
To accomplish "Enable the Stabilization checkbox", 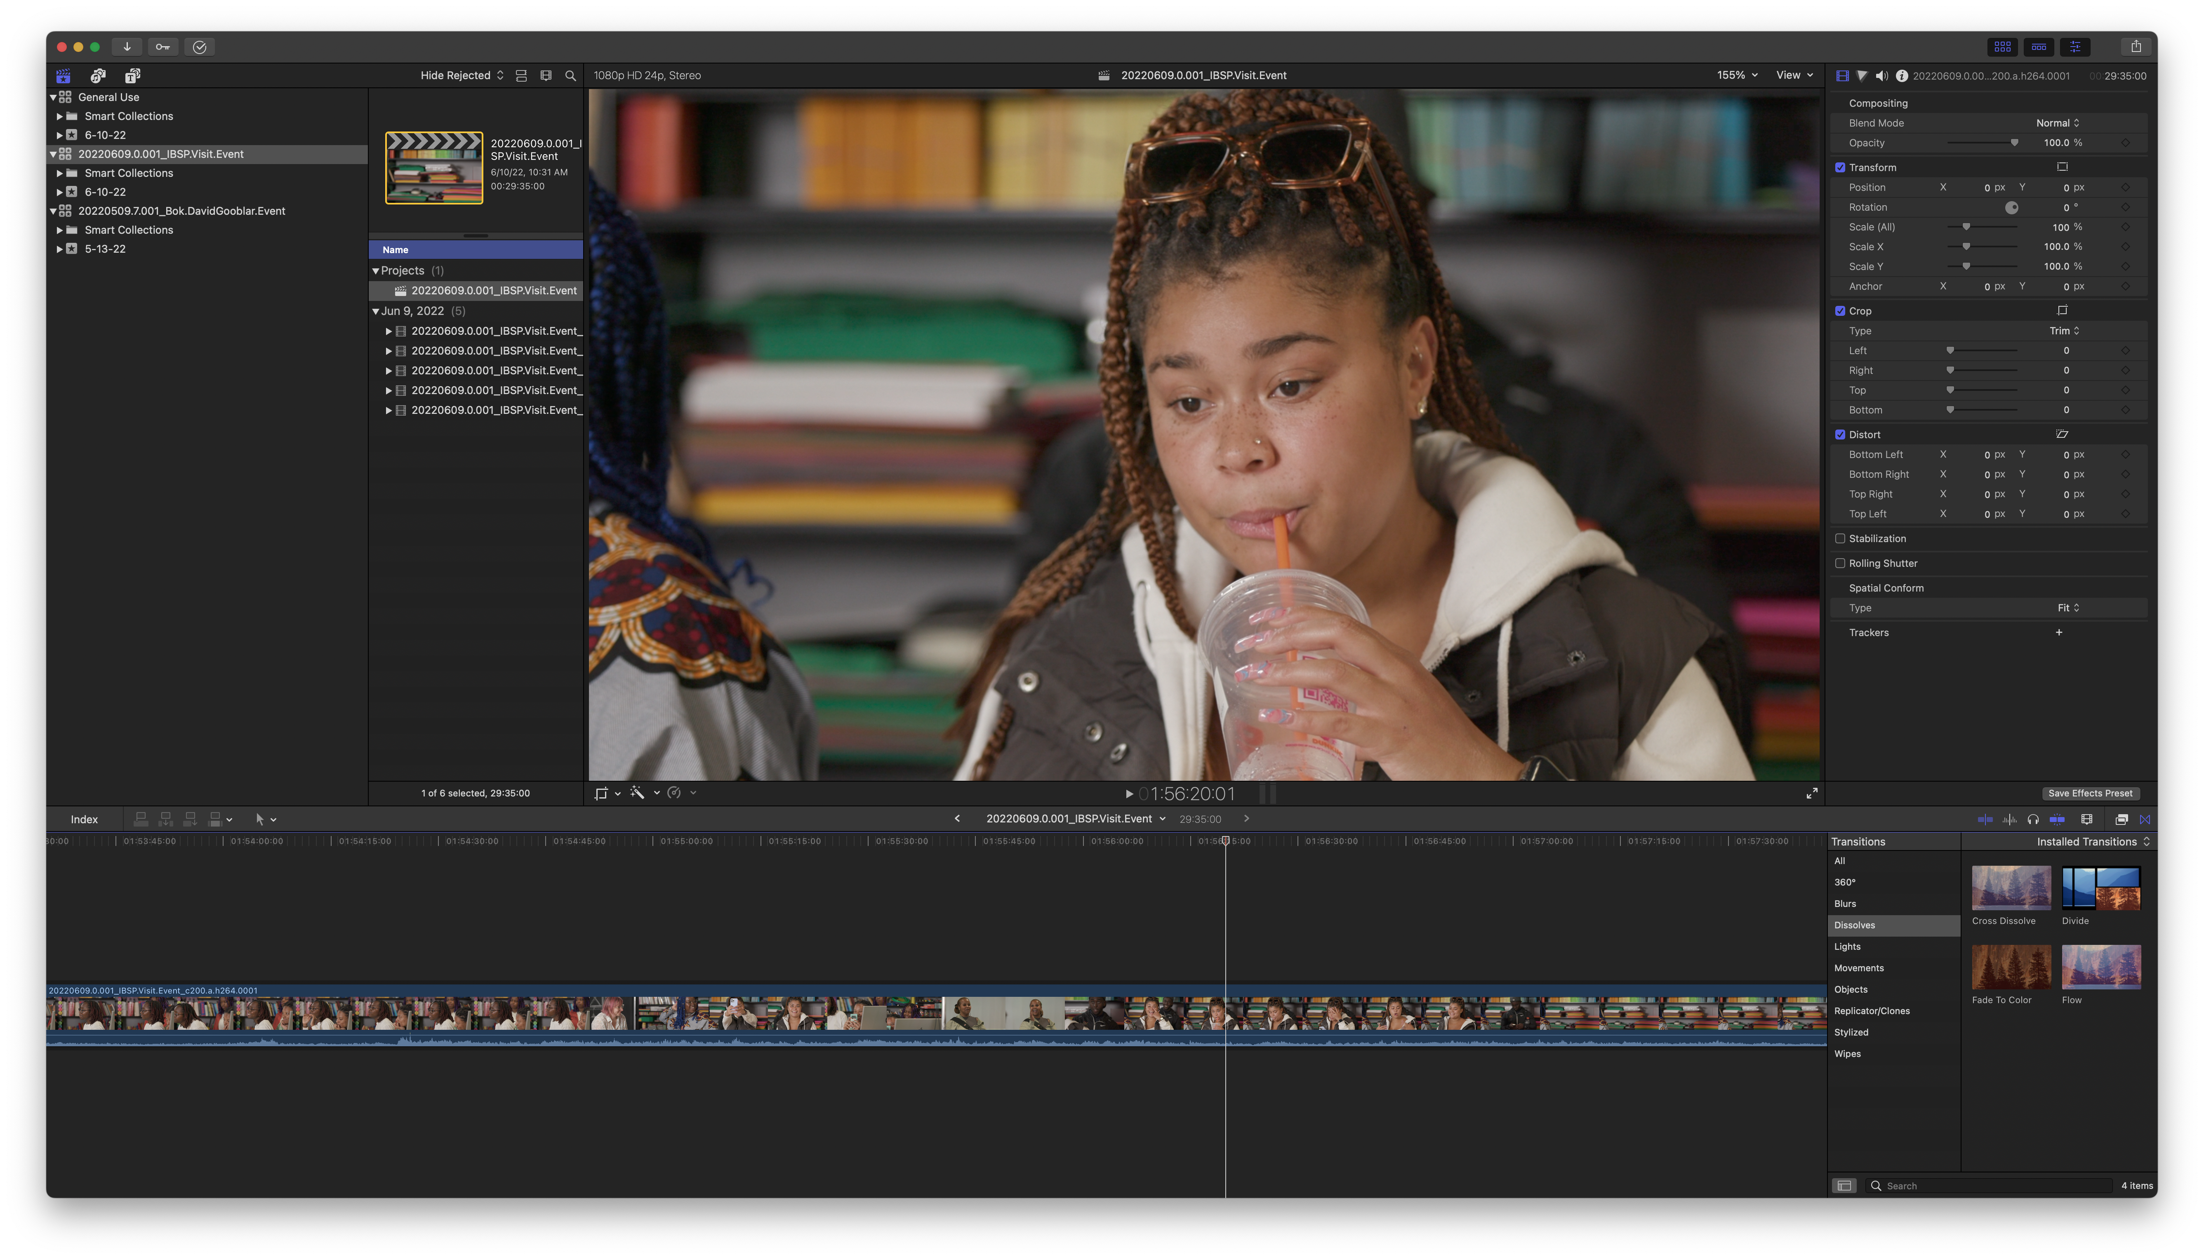I will 1840,539.
